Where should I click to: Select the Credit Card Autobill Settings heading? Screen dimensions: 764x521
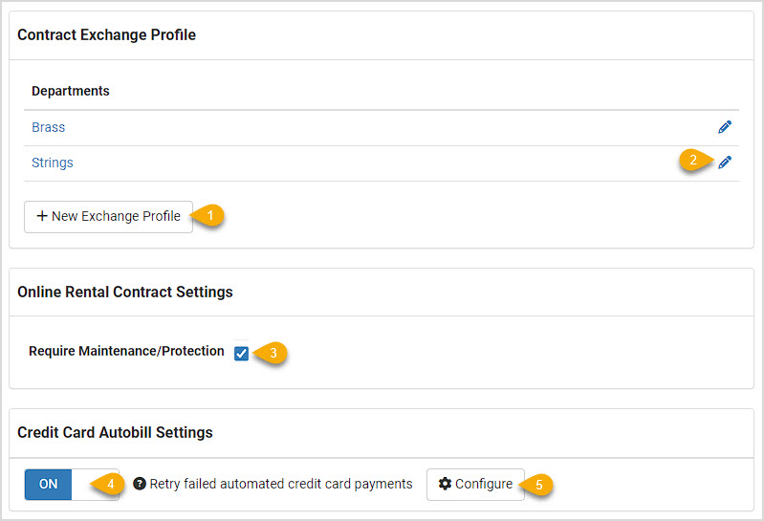point(115,432)
